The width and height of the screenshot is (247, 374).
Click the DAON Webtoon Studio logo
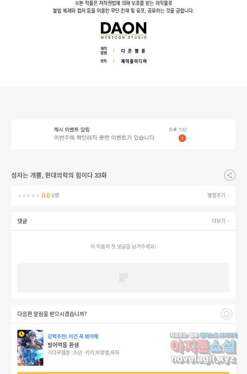tap(123, 30)
